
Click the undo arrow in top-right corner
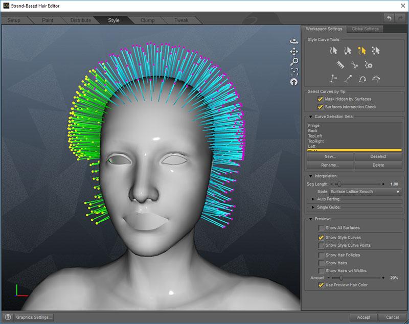tap(389, 18)
